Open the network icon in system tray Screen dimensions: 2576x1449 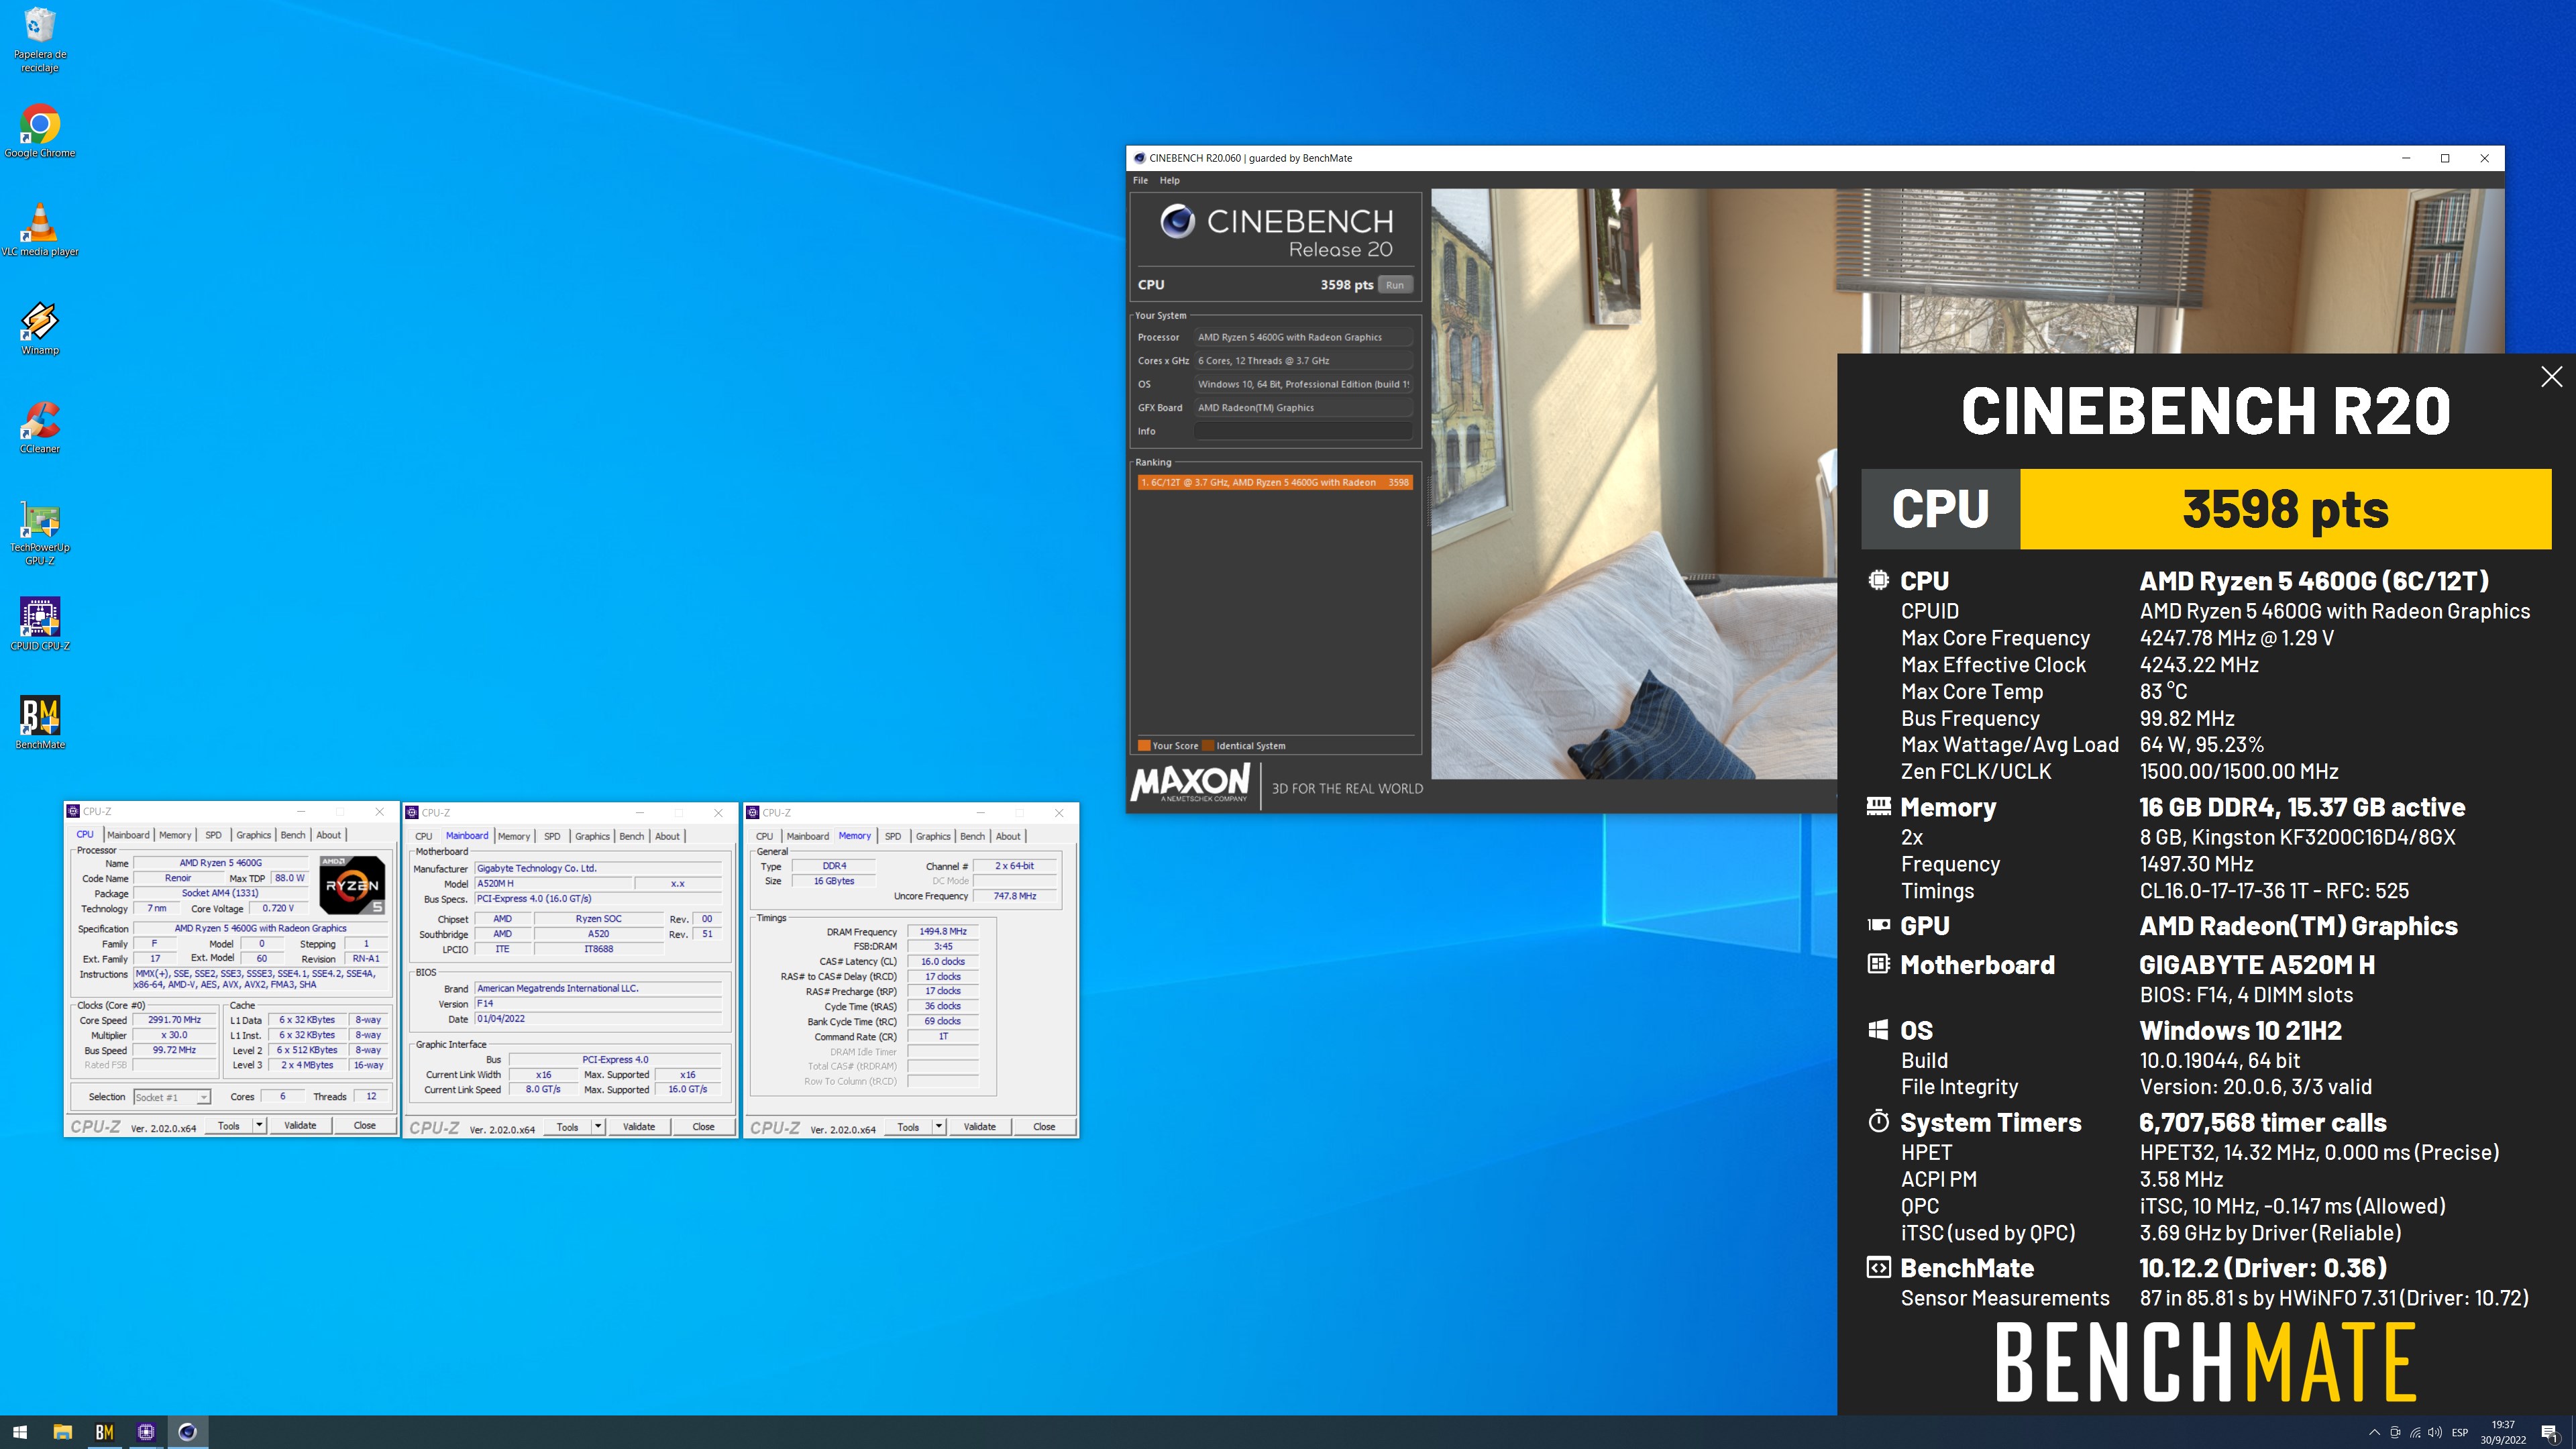coord(2415,1432)
